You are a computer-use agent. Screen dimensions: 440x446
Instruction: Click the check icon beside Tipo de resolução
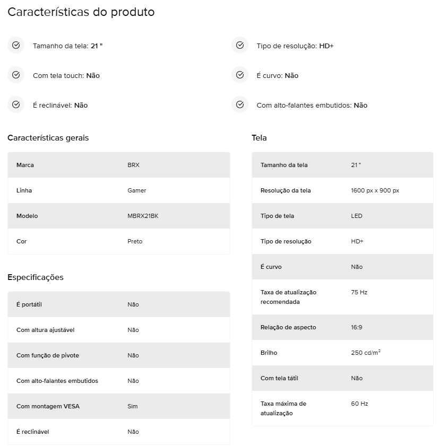pyautogui.click(x=240, y=46)
